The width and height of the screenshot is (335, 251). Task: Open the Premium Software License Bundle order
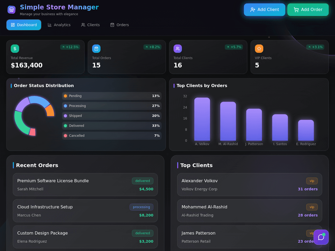pyautogui.click(x=85, y=185)
